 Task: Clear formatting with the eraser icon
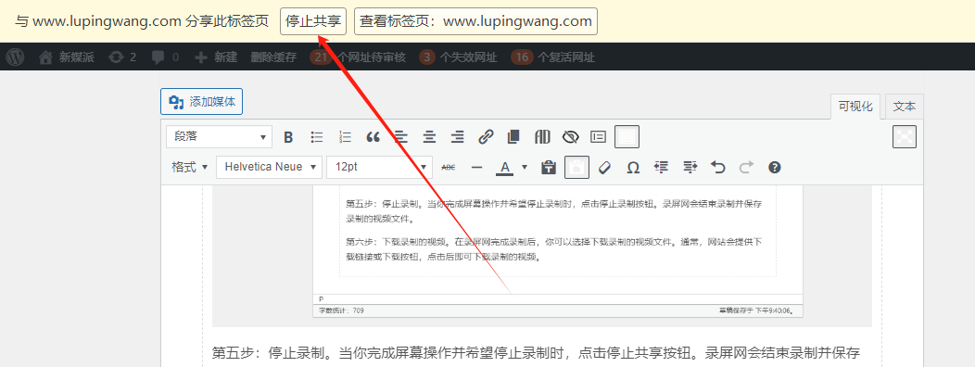click(x=604, y=168)
